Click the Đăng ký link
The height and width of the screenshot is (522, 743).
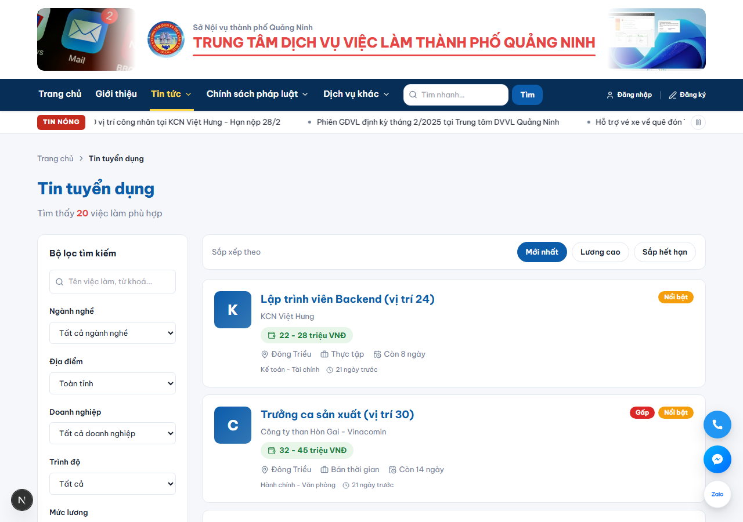pos(687,95)
